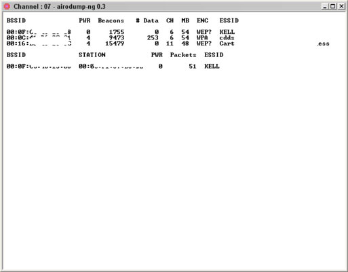The width and height of the screenshot is (348, 272).
Task: Click the channel 11 value
Action: 170,44
